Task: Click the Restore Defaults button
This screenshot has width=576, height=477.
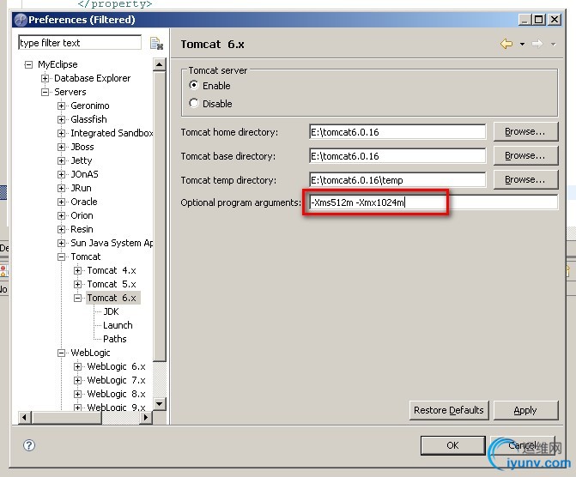Action: (449, 410)
